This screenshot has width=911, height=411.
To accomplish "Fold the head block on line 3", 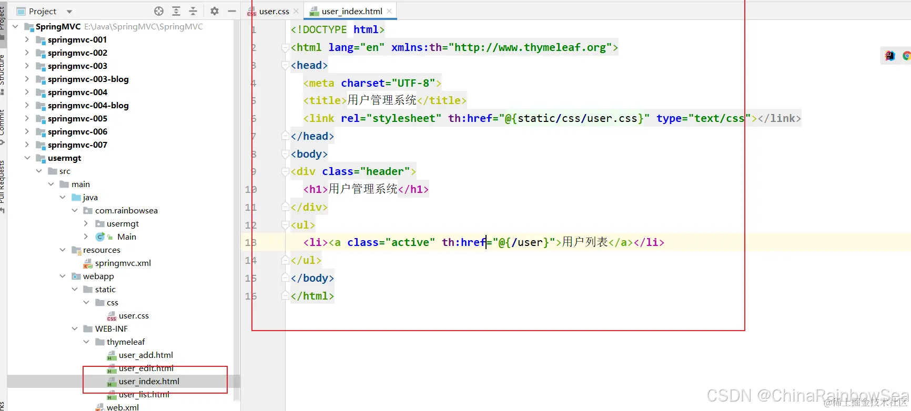I will 285,66.
